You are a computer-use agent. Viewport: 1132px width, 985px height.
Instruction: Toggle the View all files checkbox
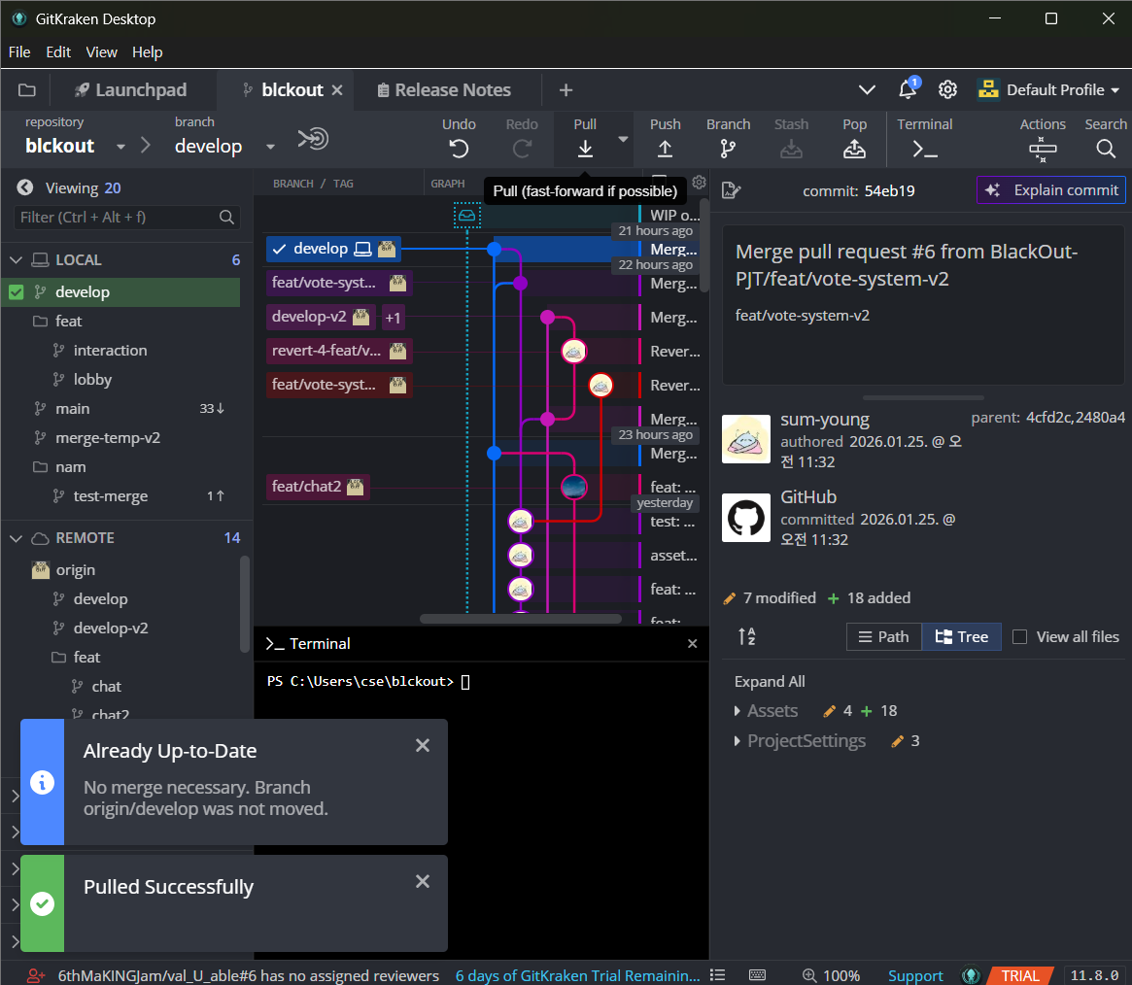pyautogui.click(x=1019, y=636)
